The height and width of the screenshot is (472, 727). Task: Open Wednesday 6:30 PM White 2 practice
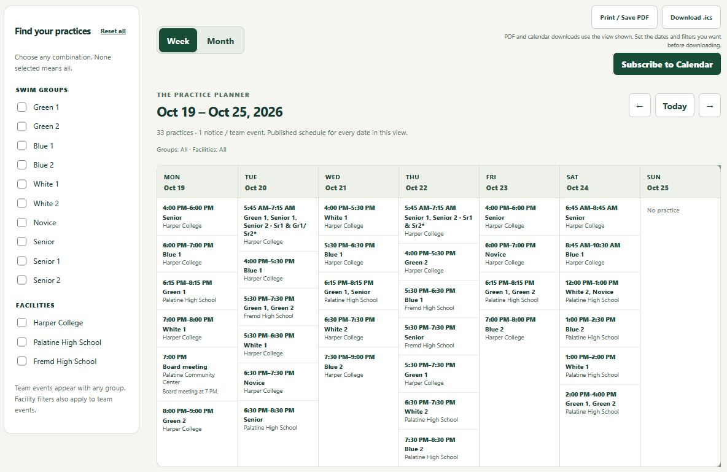tap(359, 328)
